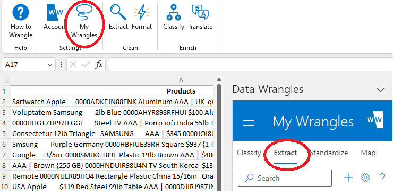Image resolution: width=393 pixels, height=194 pixels.
Task: Click the worksheet vertical scrollbar thumb
Action: [x=219, y=138]
